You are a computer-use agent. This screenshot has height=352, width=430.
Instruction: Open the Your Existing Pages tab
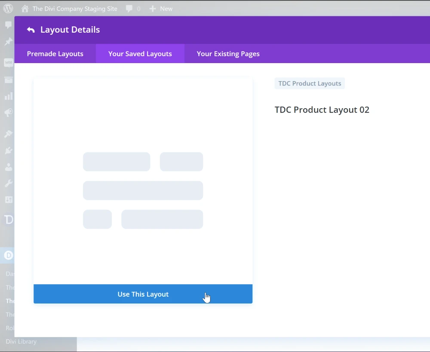coord(228,54)
